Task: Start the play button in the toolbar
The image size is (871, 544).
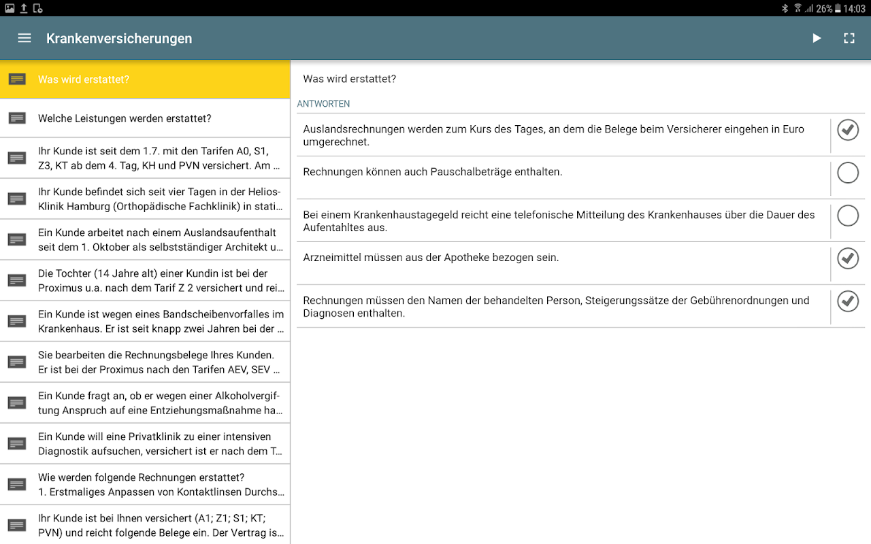Action: coord(817,38)
